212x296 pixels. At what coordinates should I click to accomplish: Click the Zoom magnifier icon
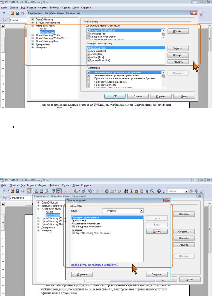[x=152, y=191]
